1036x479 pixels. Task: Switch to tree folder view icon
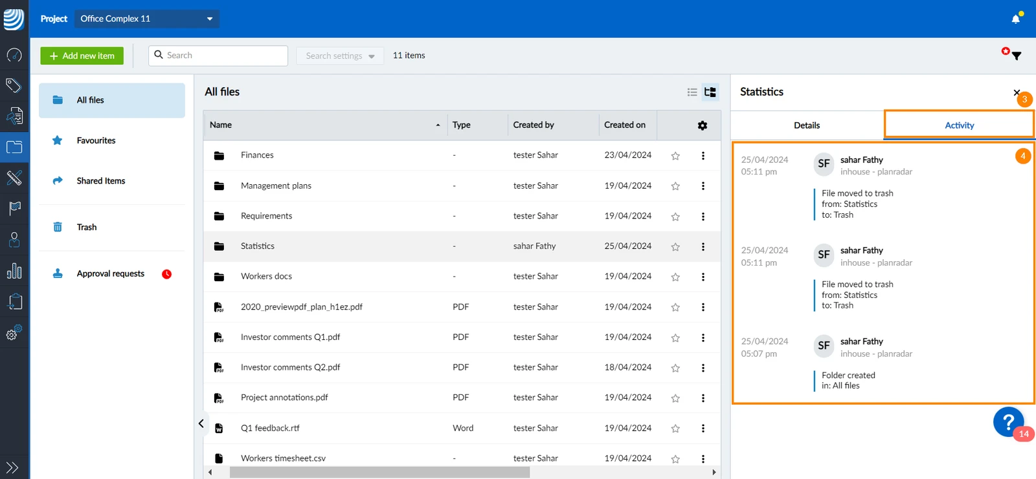coord(710,92)
